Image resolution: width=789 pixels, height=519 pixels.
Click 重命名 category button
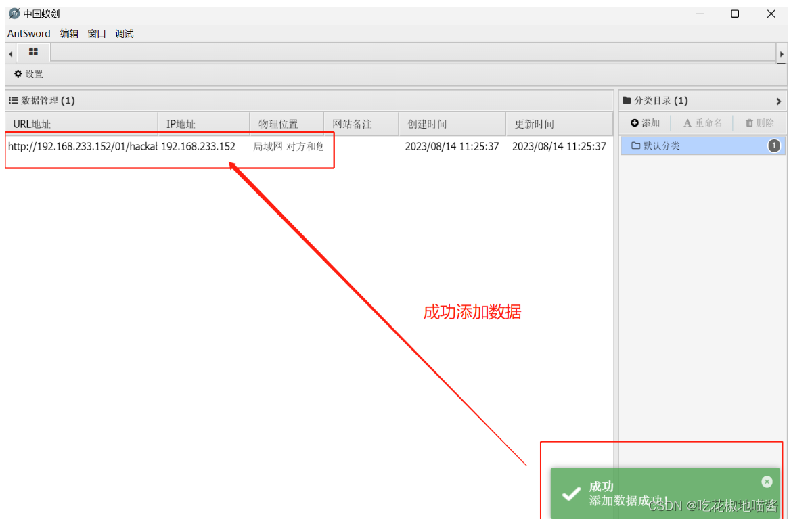pos(702,123)
